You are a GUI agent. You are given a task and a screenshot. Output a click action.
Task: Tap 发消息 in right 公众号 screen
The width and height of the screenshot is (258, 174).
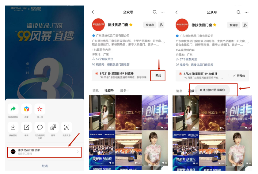[x=234, y=25]
